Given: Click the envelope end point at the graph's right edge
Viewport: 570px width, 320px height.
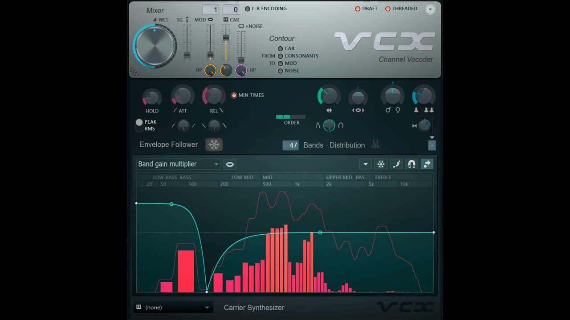Looking at the screenshot, I should (x=433, y=232).
